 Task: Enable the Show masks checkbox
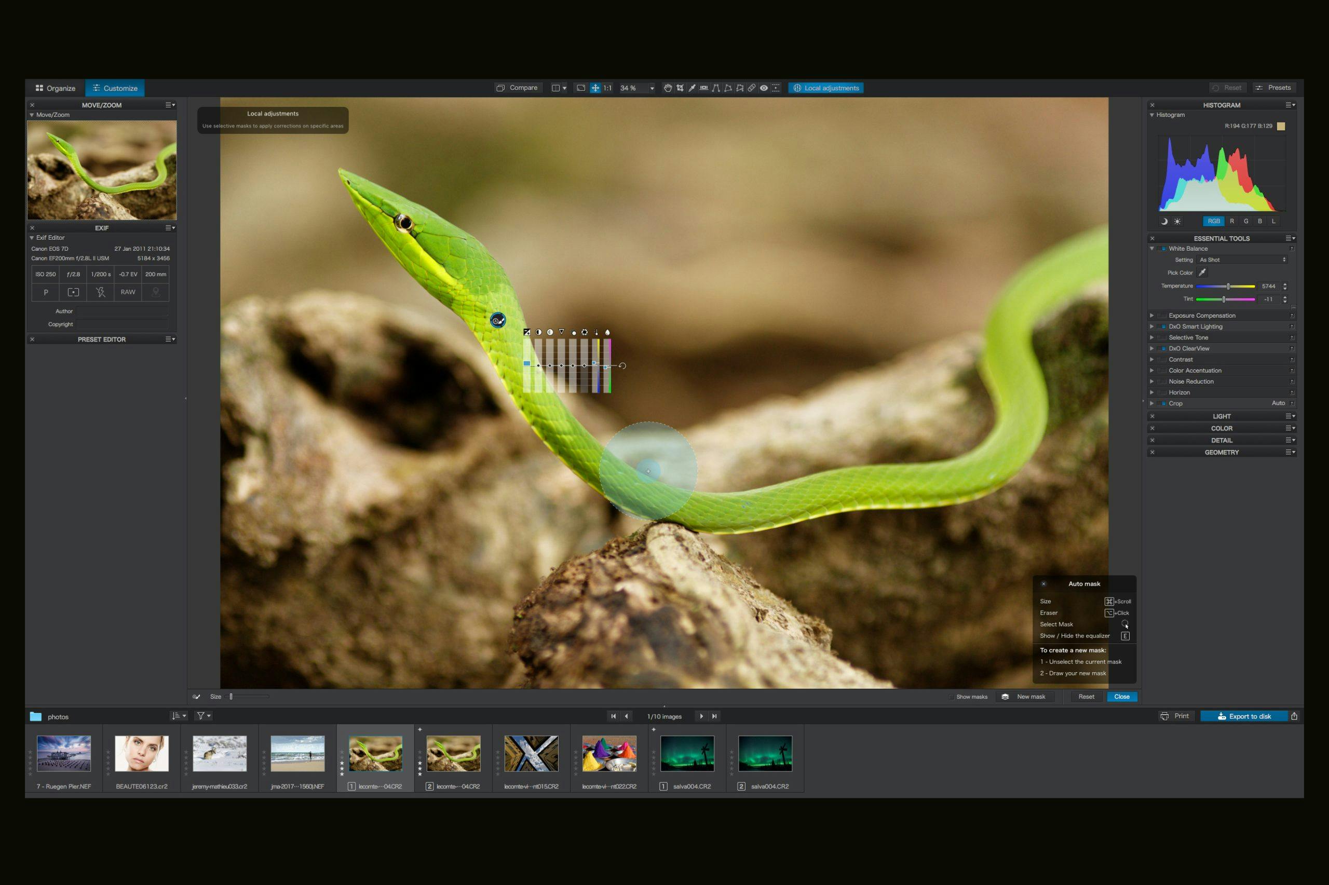tap(952, 697)
